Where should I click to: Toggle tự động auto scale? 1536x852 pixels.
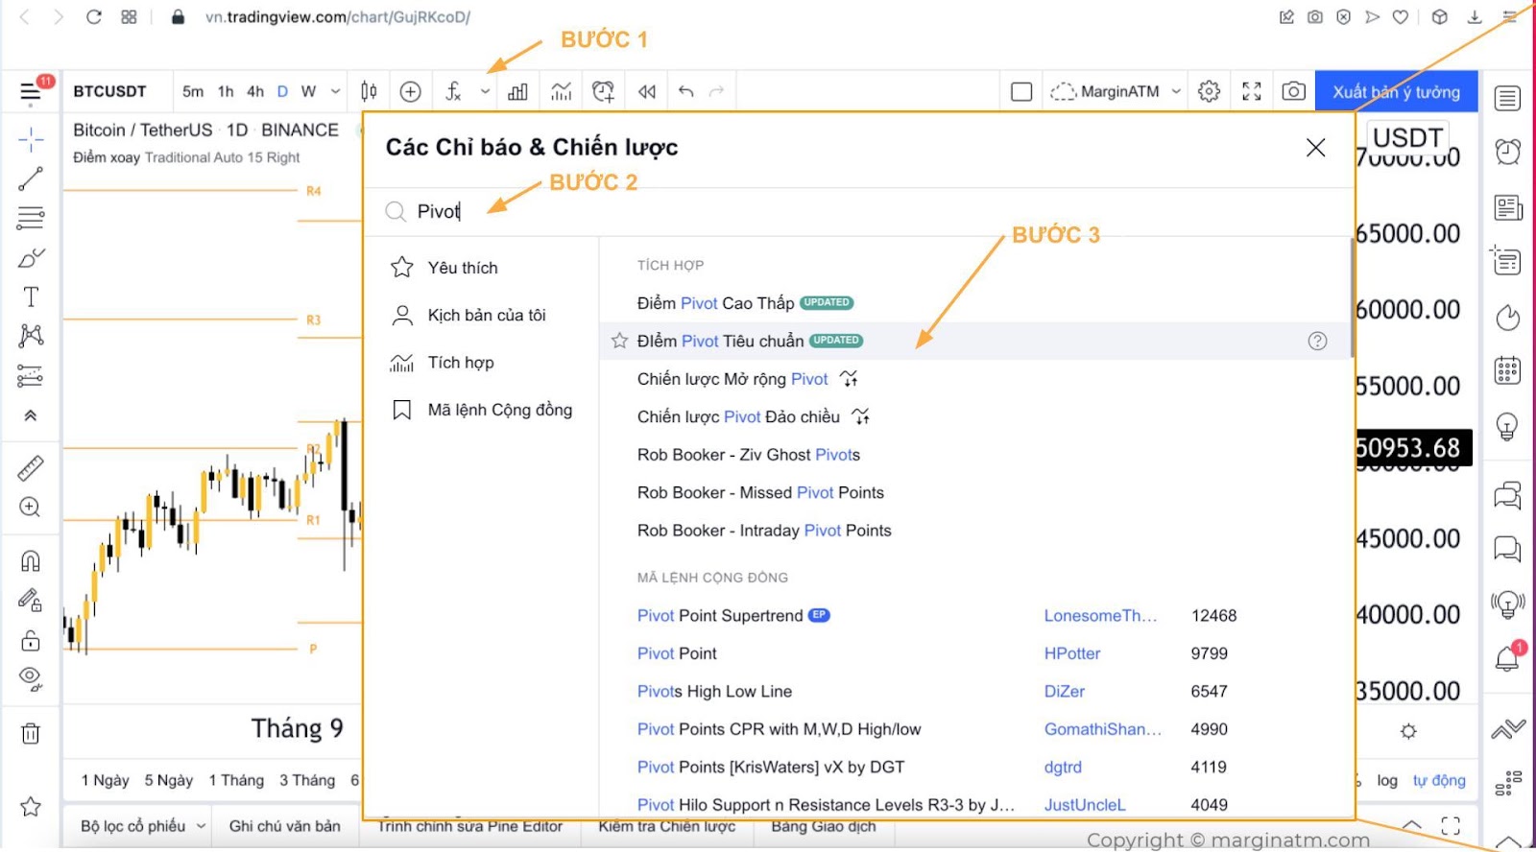pyautogui.click(x=1439, y=780)
